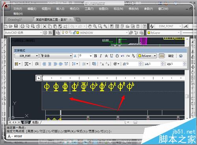
Task: Toggle bold formatting with the B button
Action: pyautogui.click(x=95, y=56)
